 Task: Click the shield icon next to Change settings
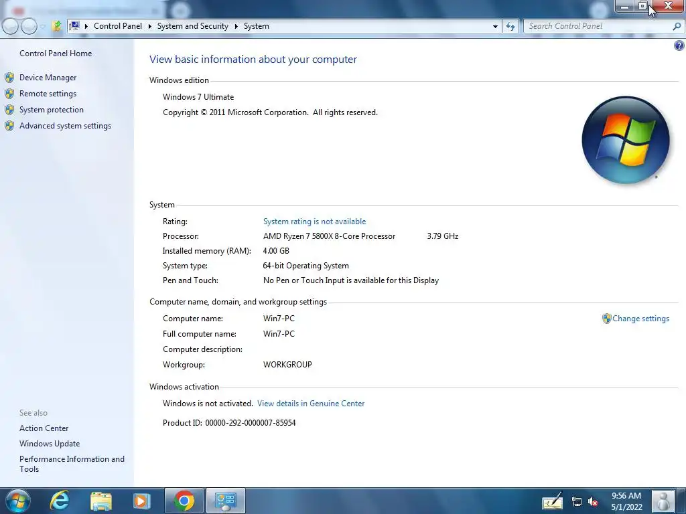(x=606, y=319)
